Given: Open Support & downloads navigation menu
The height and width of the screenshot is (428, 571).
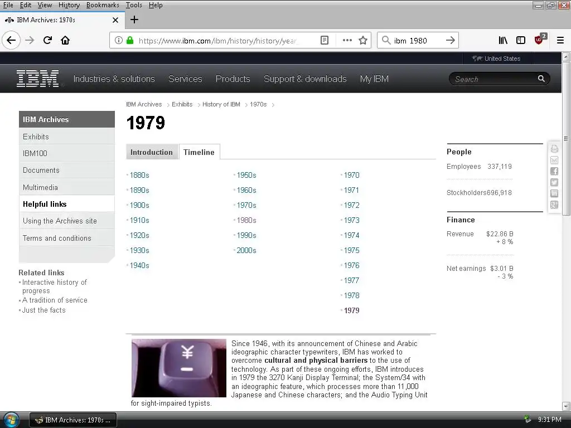Looking at the screenshot, I should coord(305,79).
